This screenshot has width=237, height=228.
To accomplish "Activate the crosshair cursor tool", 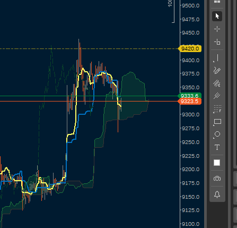I will pos(217,29).
